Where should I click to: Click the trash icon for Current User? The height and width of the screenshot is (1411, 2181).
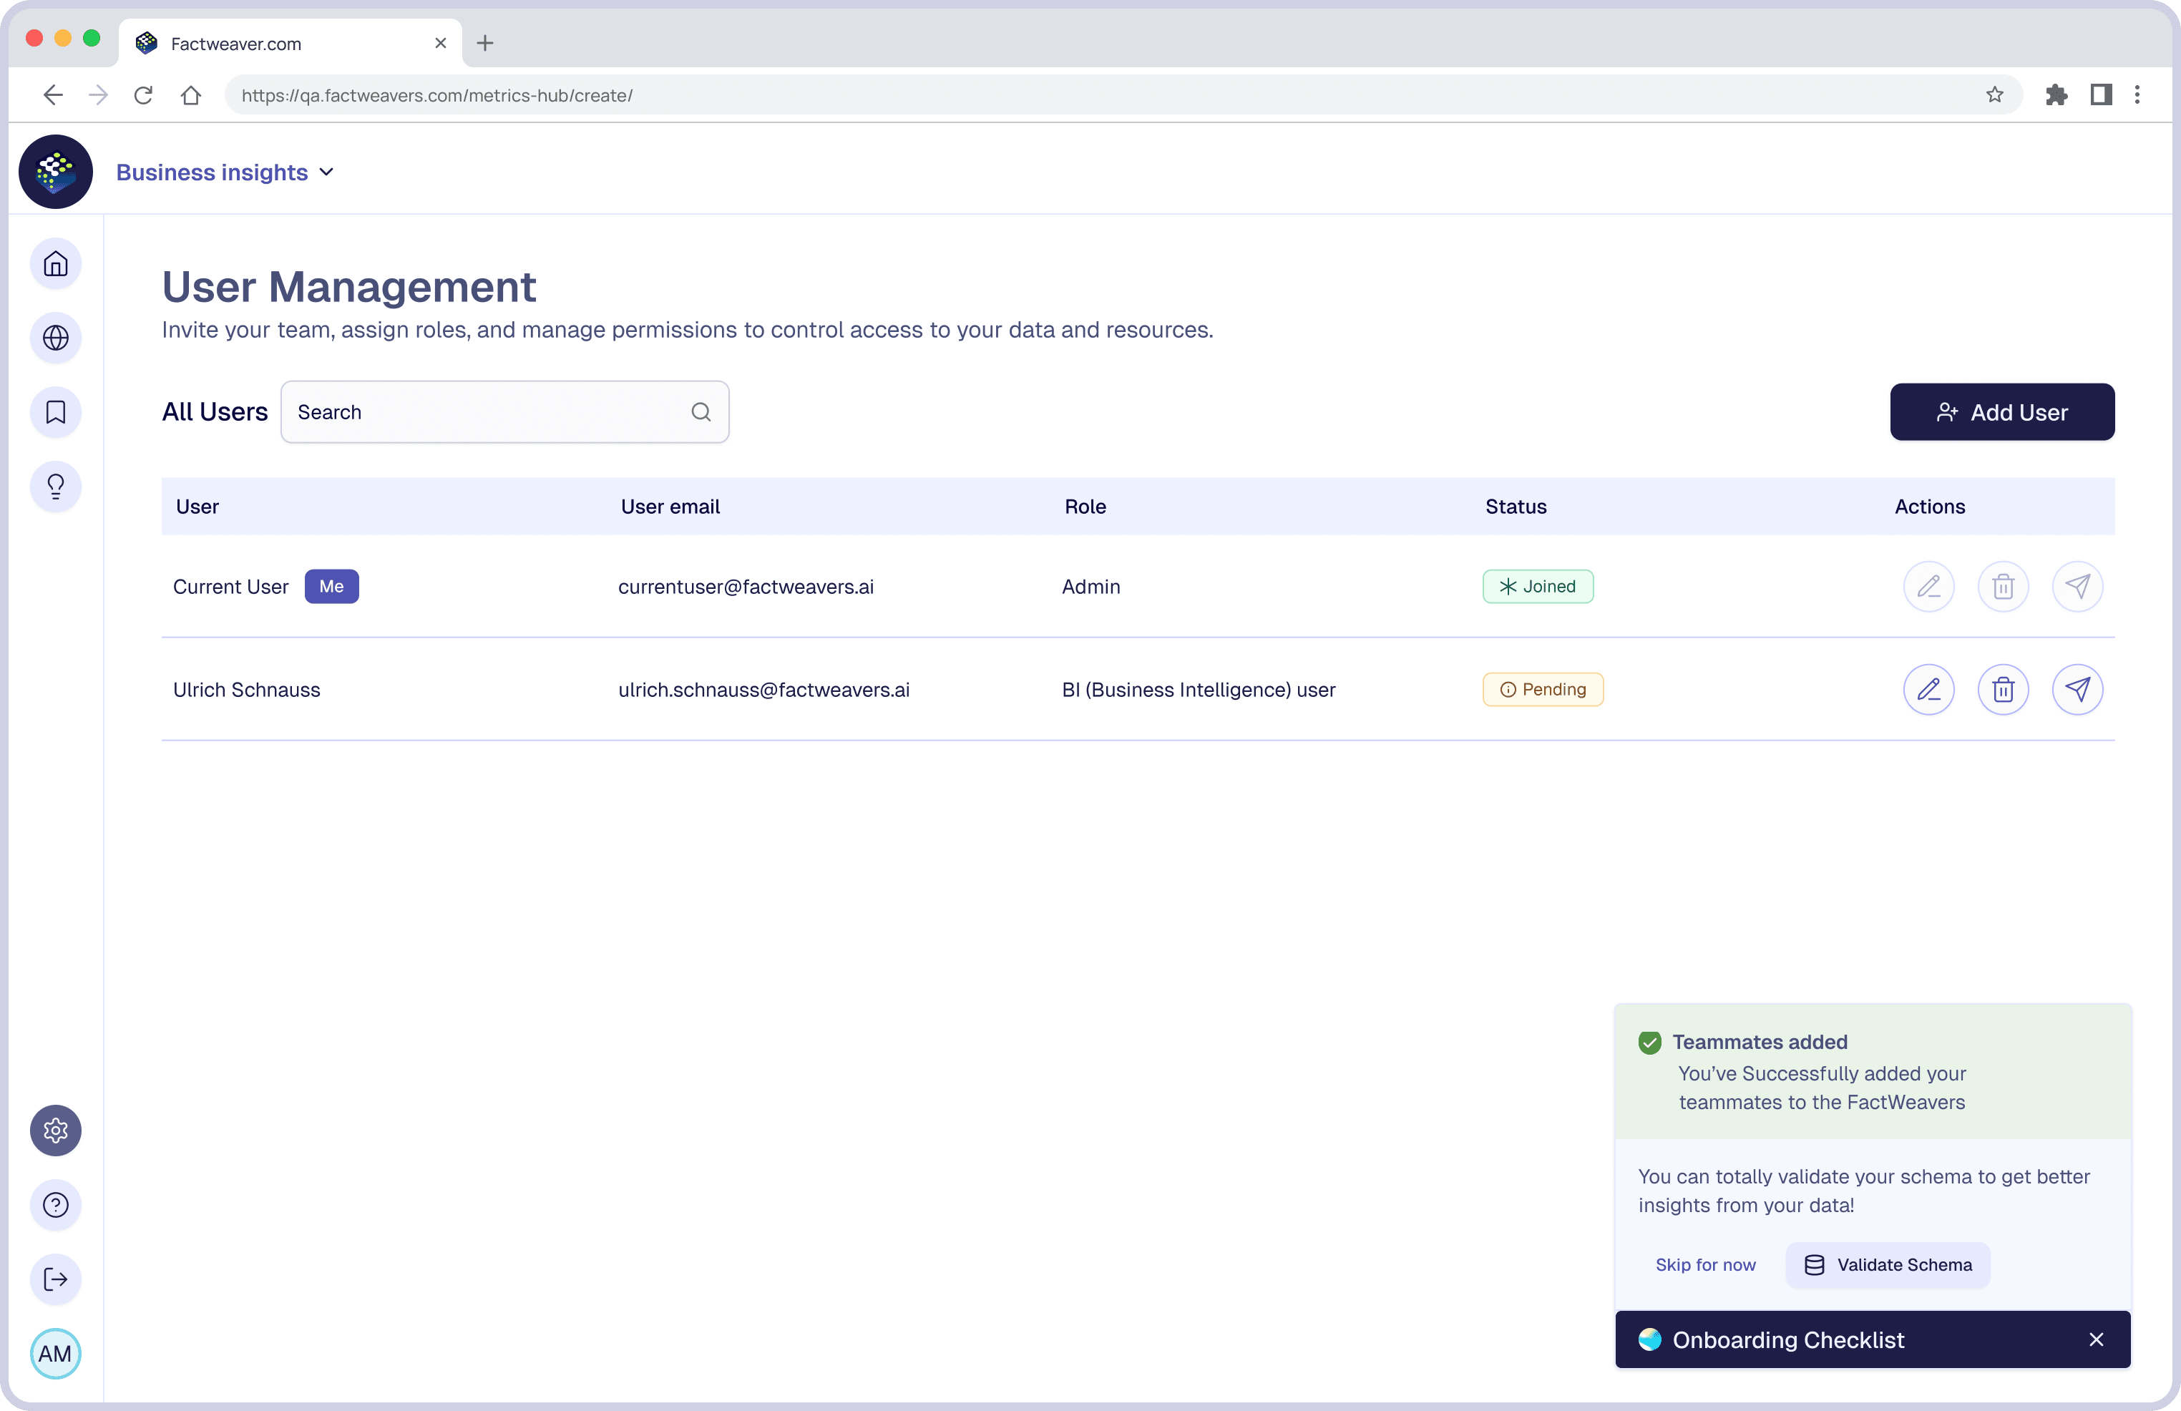pyautogui.click(x=2004, y=587)
